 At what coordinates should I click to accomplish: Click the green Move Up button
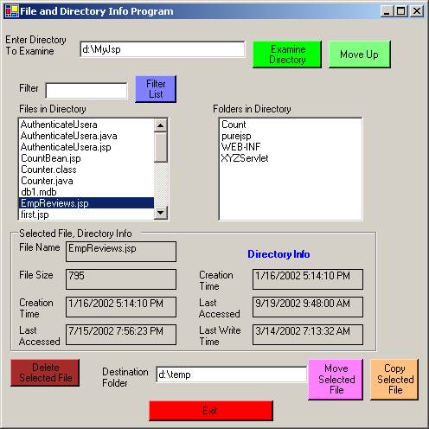360,54
